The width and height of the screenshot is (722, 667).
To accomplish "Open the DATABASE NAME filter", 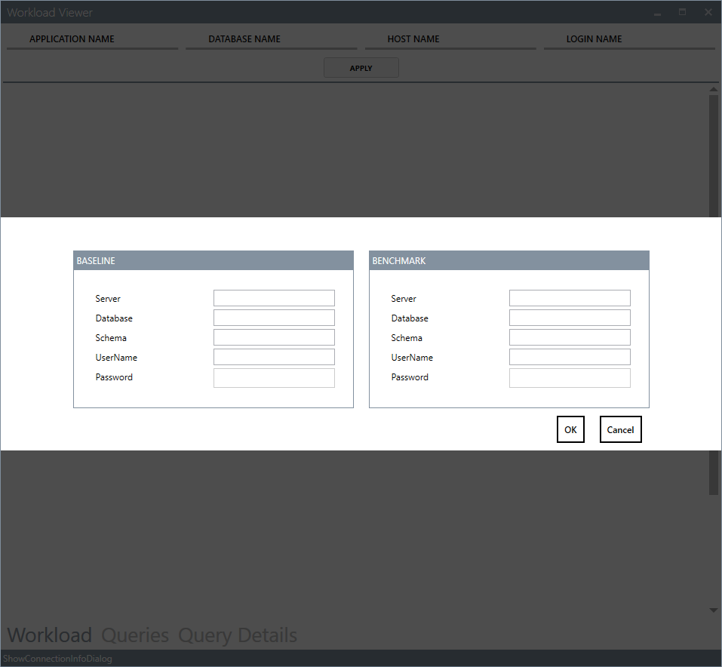I will pyautogui.click(x=271, y=39).
